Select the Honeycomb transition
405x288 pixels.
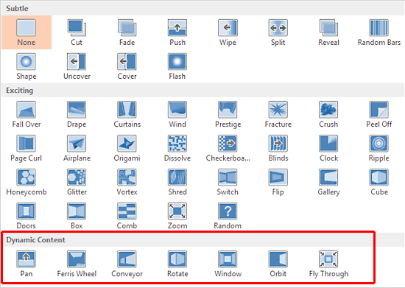point(27,182)
